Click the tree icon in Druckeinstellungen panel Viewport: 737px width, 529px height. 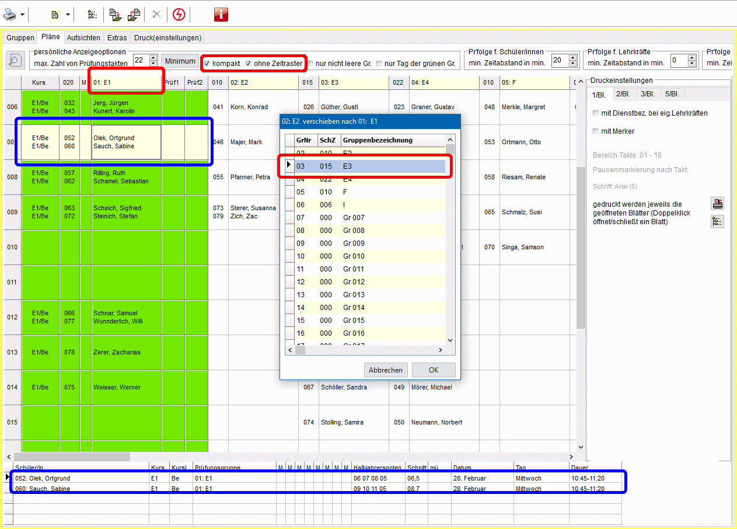click(717, 221)
